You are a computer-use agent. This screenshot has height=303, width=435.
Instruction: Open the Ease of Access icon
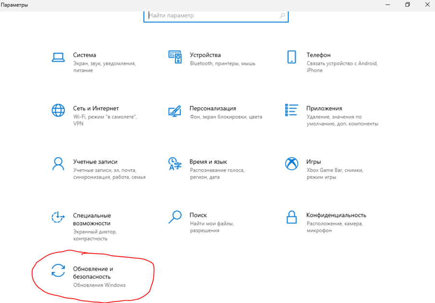pyautogui.click(x=58, y=217)
